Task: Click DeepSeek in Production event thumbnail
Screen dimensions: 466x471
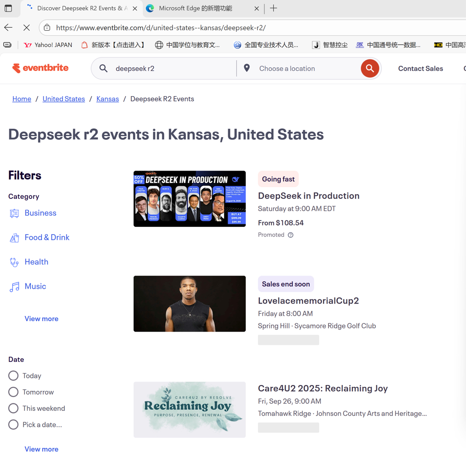Action: point(190,199)
